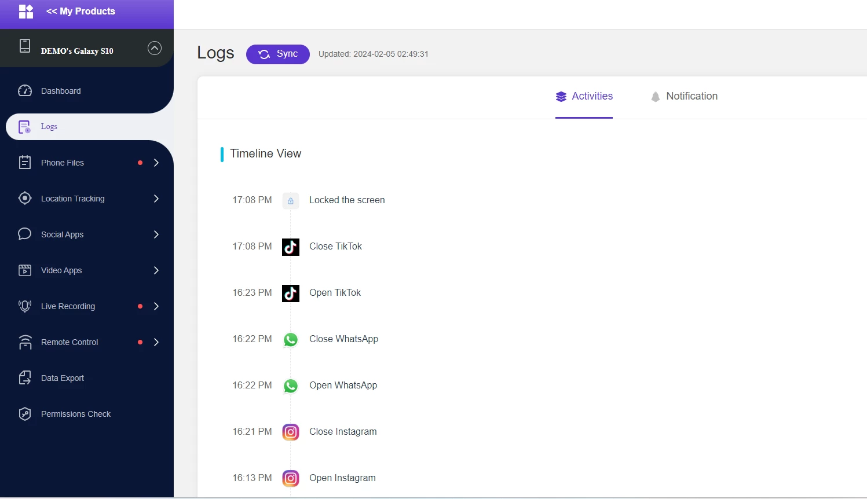867x499 pixels.
Task: Collapse the DEMO's Galaxy S10 device selector
Action: tap(155, 48)
